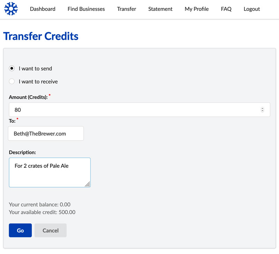Viewport: 279px width, 254px height.
Task: Go to Find Businesses
Action: [x=86, y=9]
